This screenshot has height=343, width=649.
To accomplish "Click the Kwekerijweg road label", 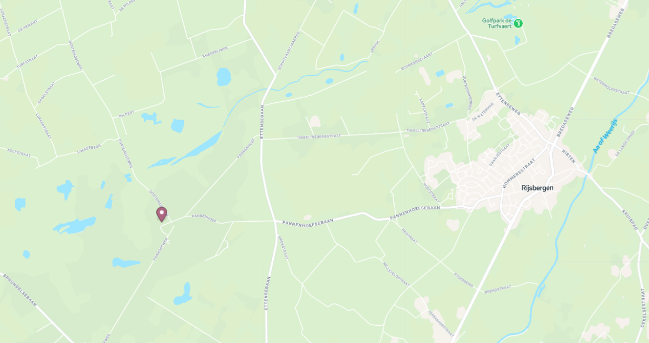I will point(215,52).
